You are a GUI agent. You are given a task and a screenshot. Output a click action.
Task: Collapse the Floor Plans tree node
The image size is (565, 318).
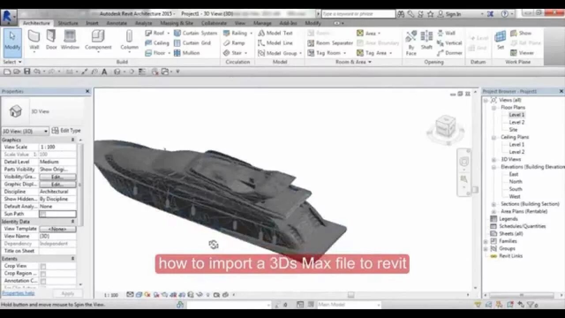pos(494,107)
